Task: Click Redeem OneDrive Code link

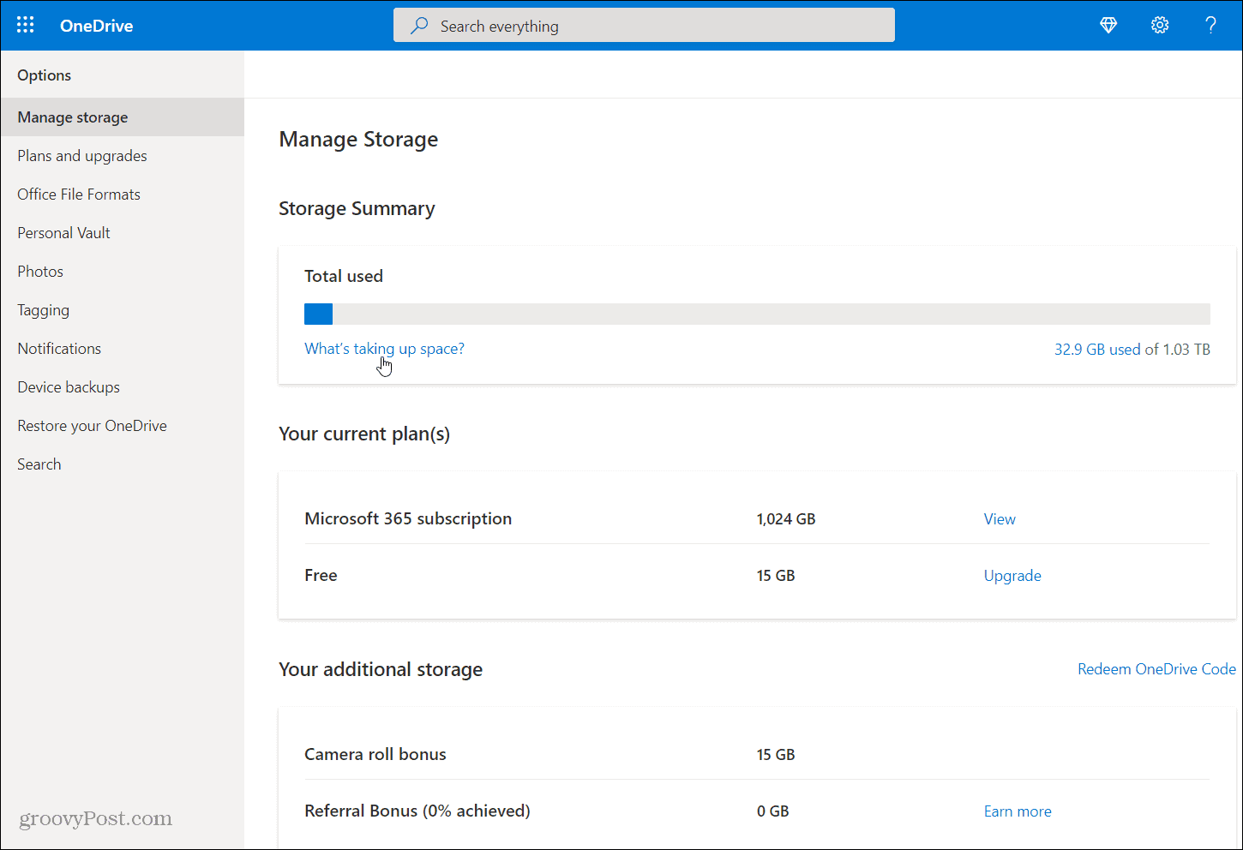Action: pos(1156,669)
